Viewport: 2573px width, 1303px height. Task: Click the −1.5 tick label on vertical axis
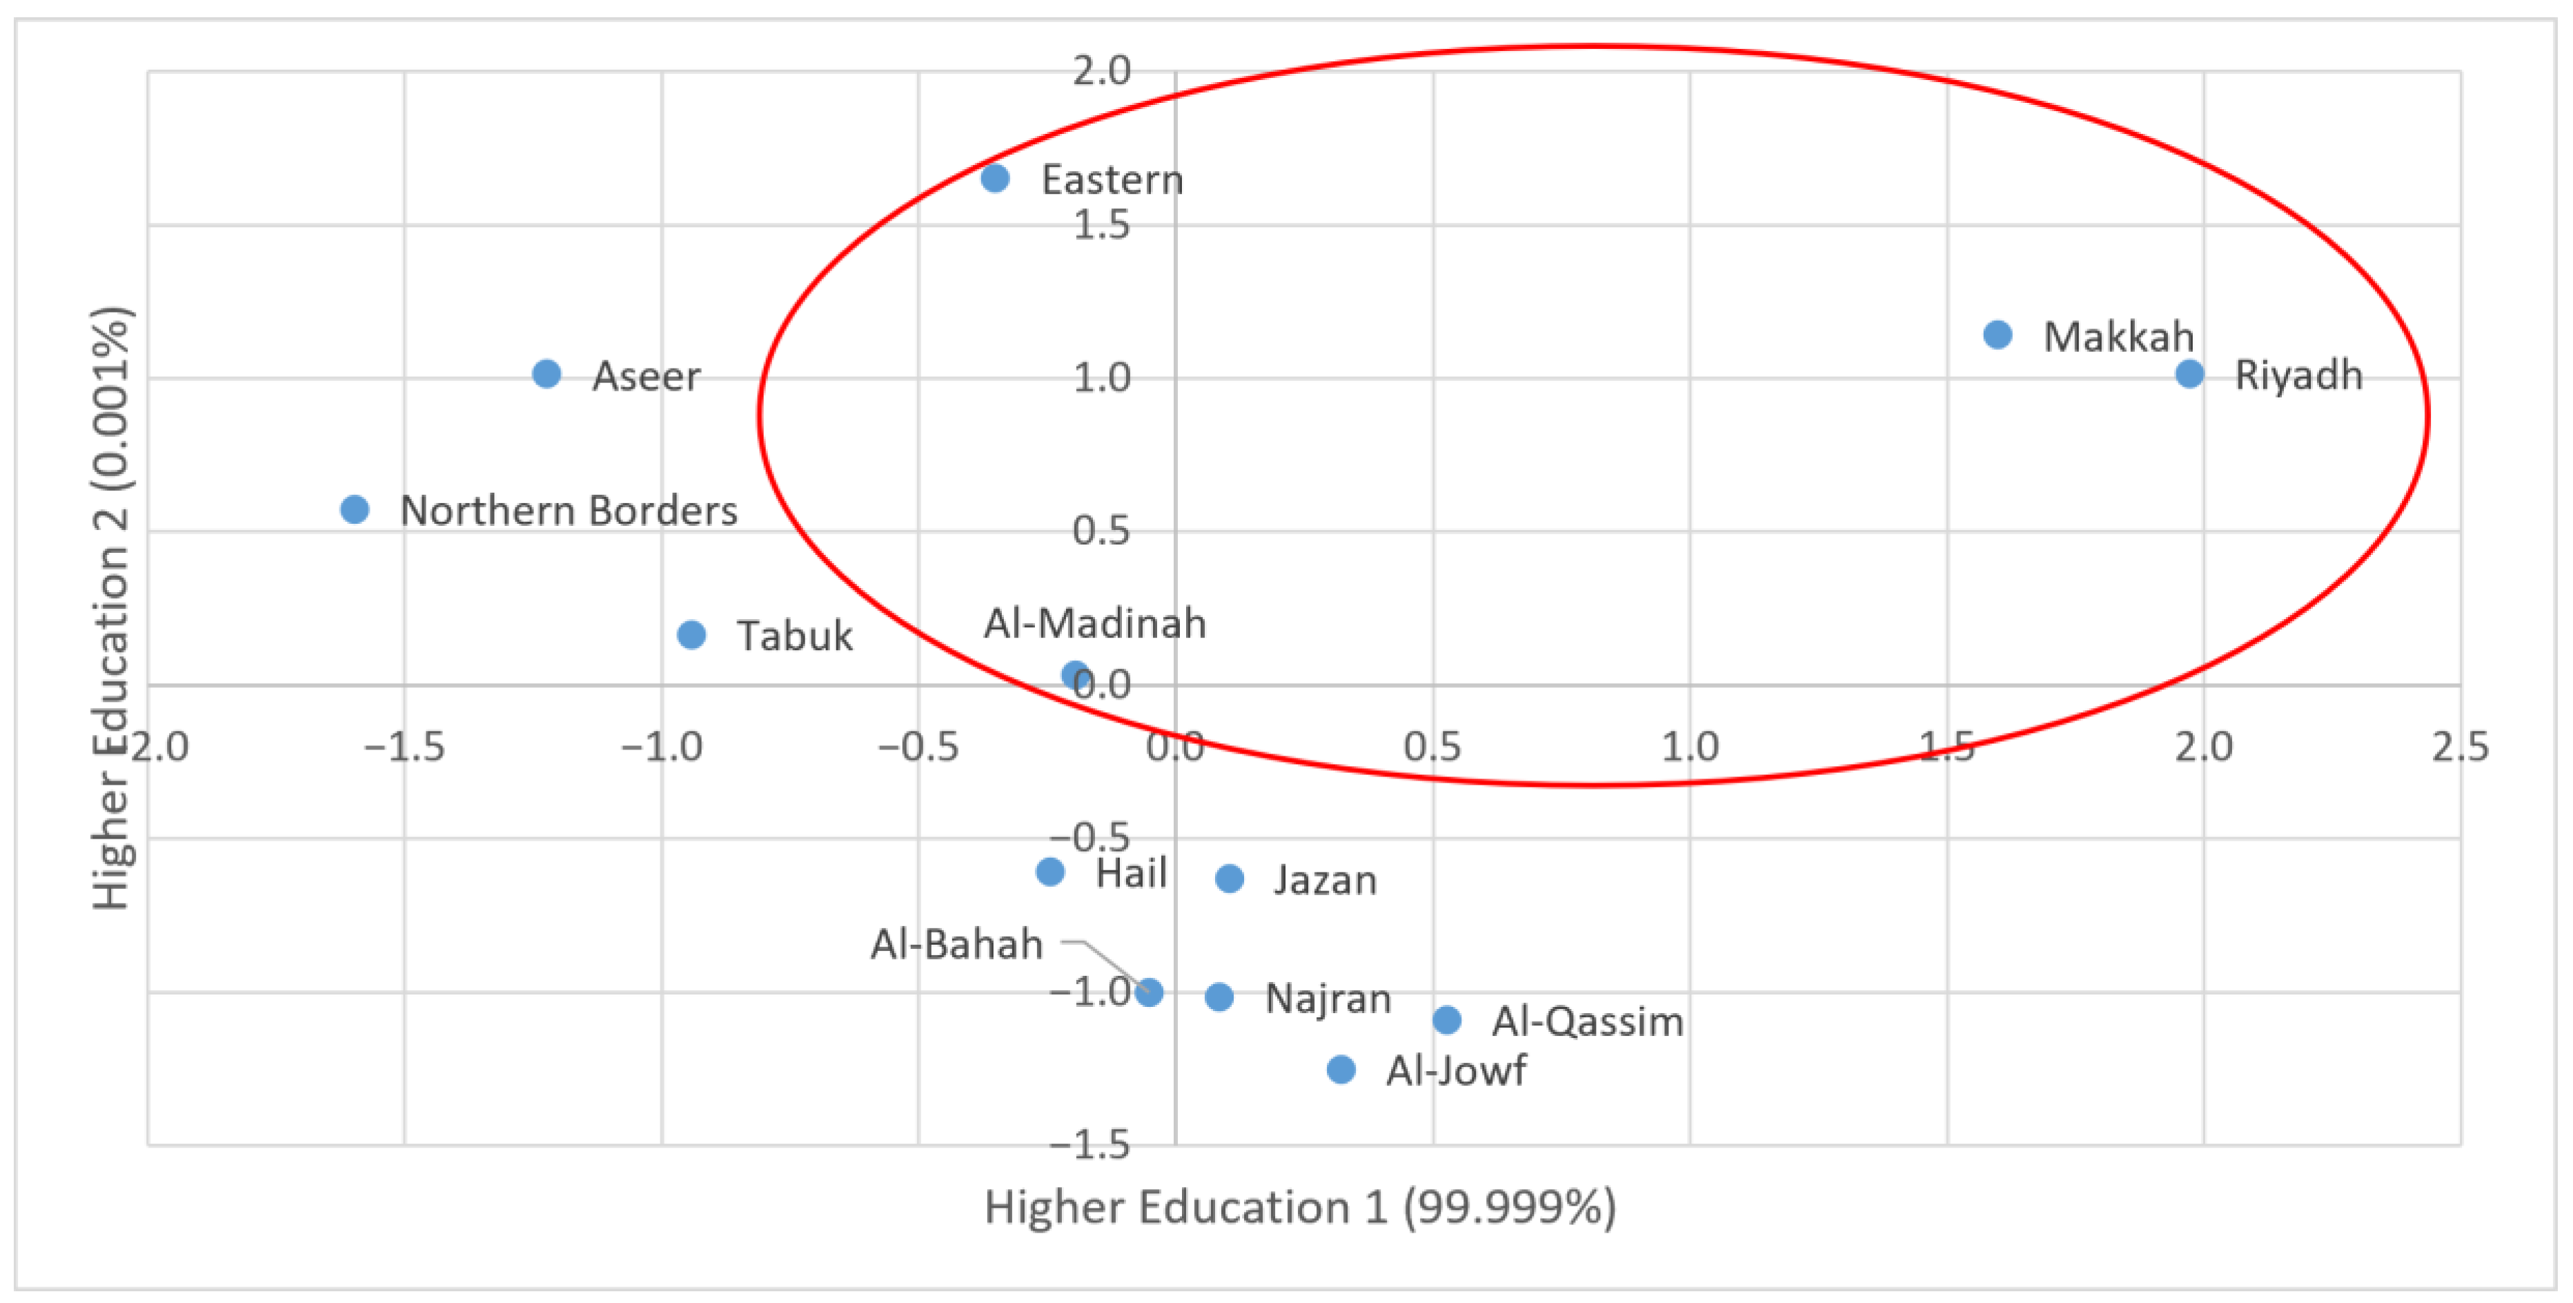1090,1144
